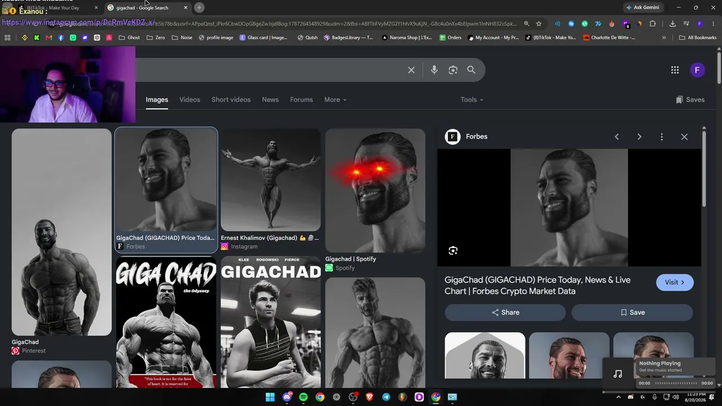Open the Ghost bookmarks folder
The width and height of the screenshot is (722, 406).
pyautogui.click(x=129, y=38)
